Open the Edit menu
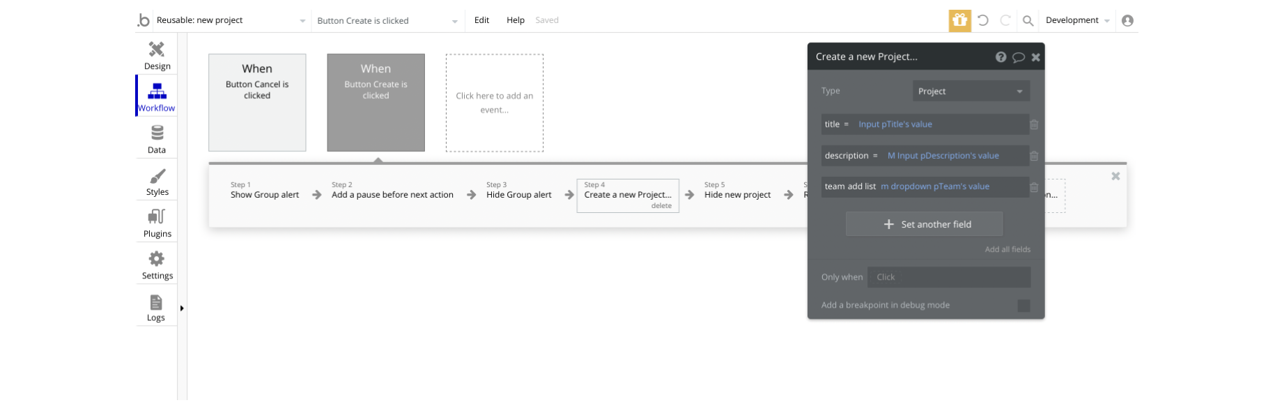Image resolution: width=1275 pixels, height=405 pixels. [x=481, y=20]
